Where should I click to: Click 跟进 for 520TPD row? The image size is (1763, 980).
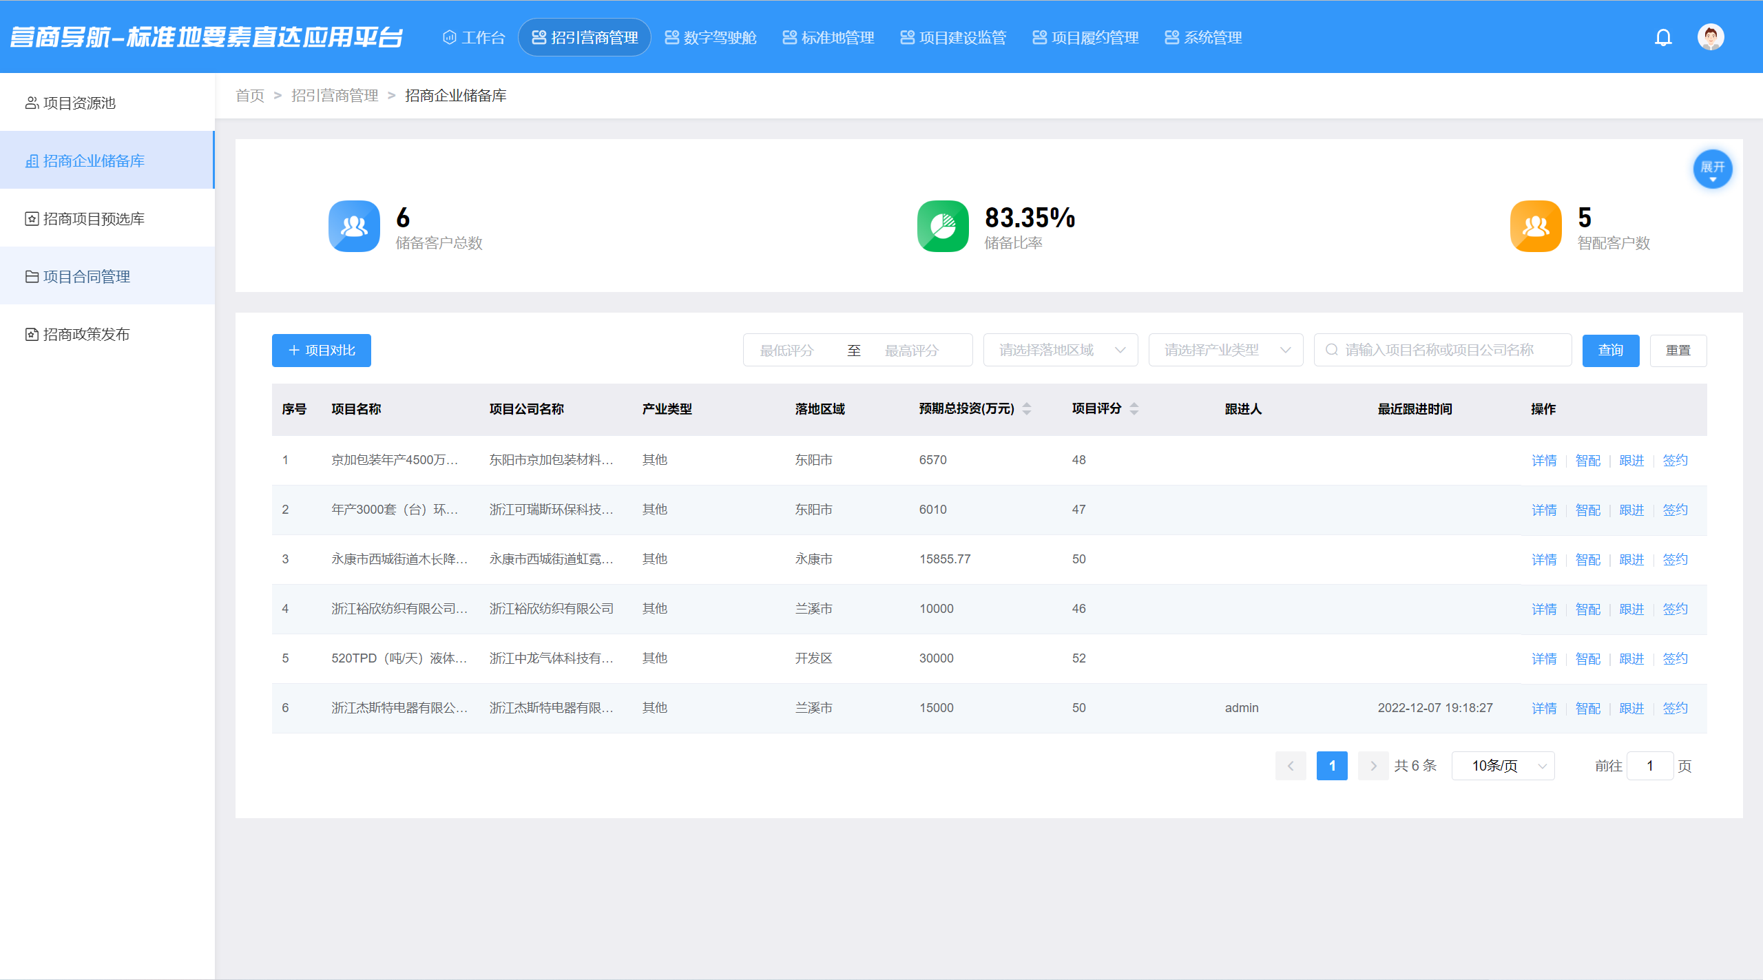tap(1631, 659)
